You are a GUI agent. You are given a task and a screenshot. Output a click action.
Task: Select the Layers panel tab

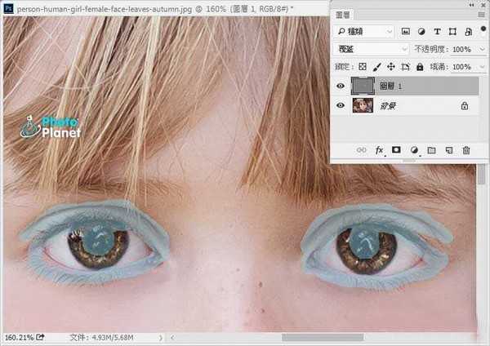[342, 15]
